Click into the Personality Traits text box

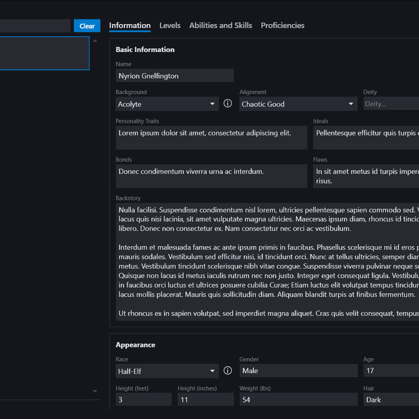(x=211, y=138)
